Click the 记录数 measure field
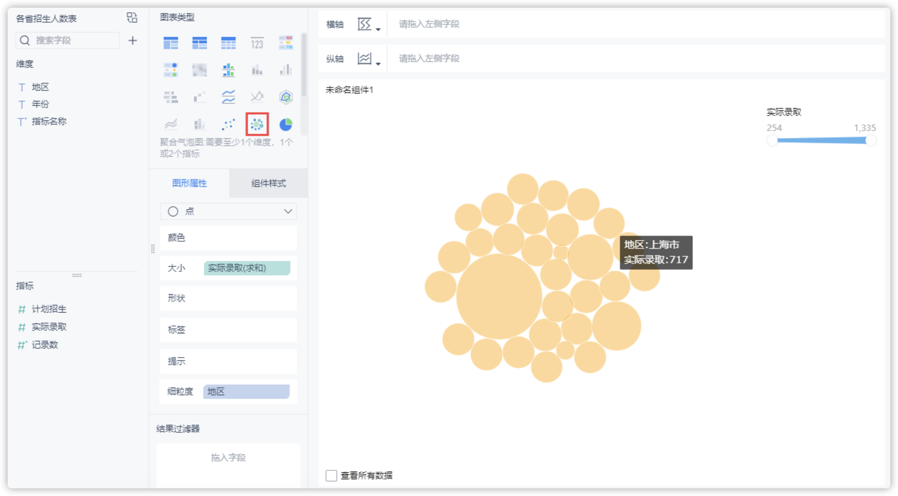898x496 pixels. [x=44, y=345]
